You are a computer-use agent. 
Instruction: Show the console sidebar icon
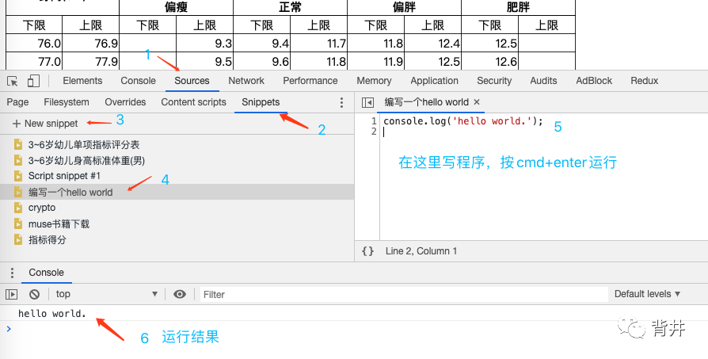click(11, 295)
